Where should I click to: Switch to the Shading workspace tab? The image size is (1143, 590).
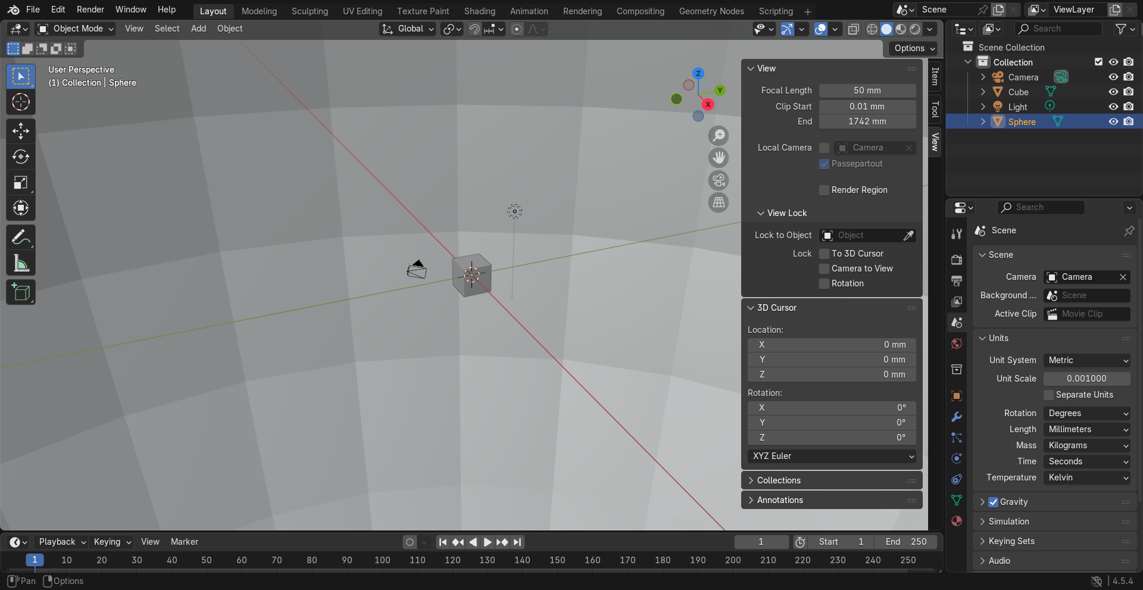click(479, 11)
